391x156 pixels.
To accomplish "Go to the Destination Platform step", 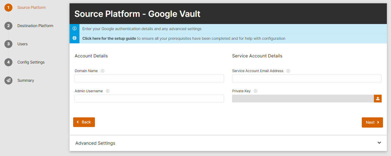I will [35, 26].
